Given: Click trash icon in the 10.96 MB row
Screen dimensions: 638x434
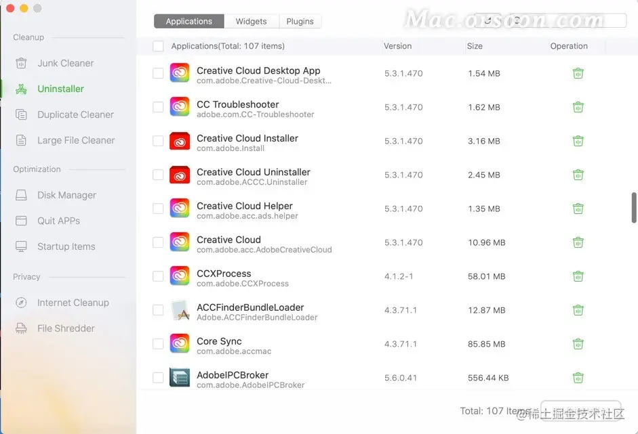Looking at the screenshot, I should point(578,242).
